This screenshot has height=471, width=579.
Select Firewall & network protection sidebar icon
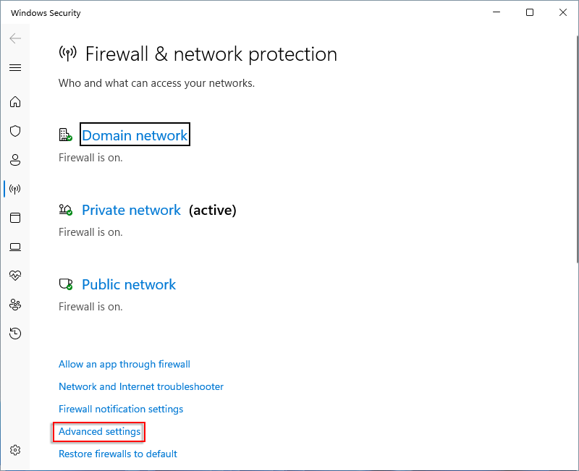[x=15, y=189]
